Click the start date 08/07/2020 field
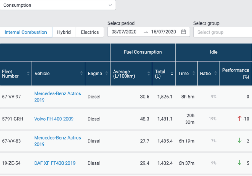 coord(124,32)
